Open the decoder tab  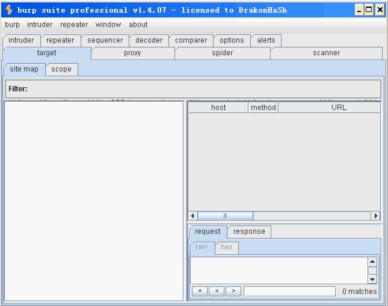149,40
